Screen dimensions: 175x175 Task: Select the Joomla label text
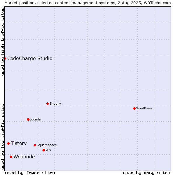click(35, 119)
